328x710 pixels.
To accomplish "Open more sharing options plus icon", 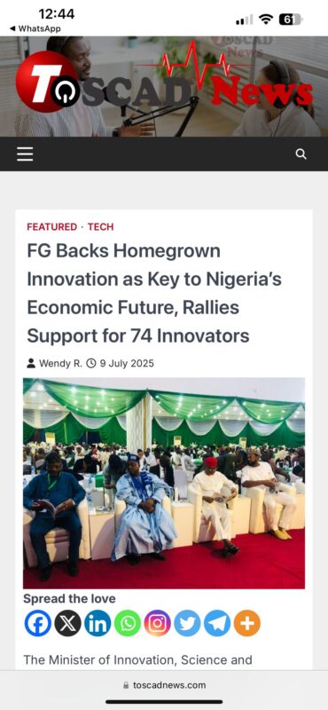I will 247,623.
